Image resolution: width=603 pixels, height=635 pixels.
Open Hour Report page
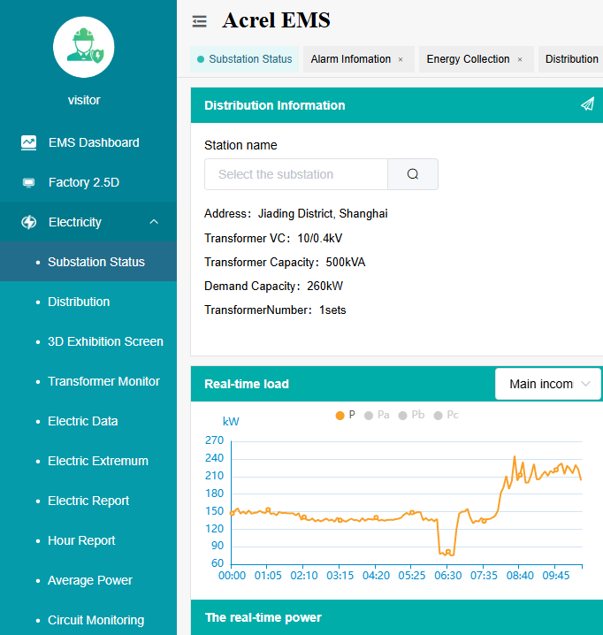click(88, 540)
